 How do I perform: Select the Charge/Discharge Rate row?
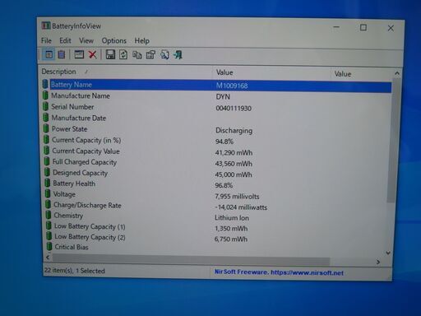(x=216, y=206)
